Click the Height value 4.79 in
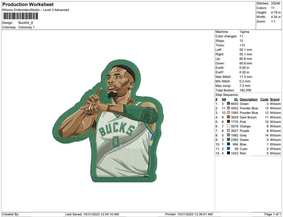Screen dimensions: 283x217 [x=276, y=13]
